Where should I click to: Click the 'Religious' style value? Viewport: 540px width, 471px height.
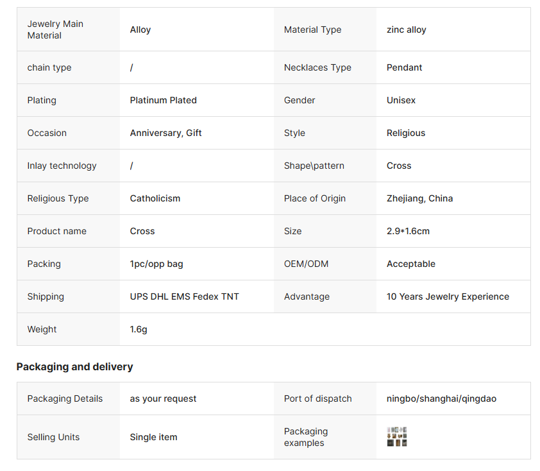coord(405,133)
